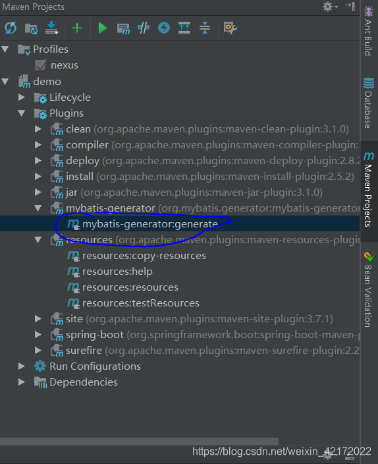The image size is (378, 464).
Task: Click the surefire plugin icon
Action: pos(57,351)
